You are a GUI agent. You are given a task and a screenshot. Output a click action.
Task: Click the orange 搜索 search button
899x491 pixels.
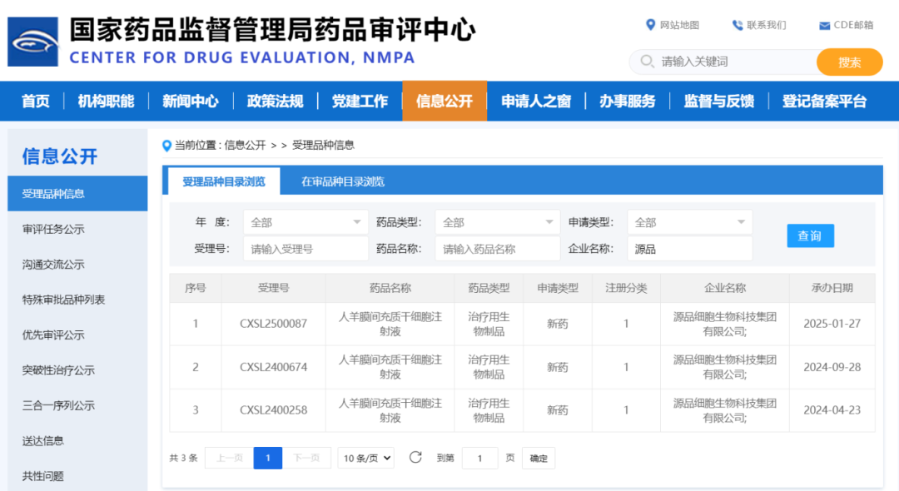tap(849, 62)
